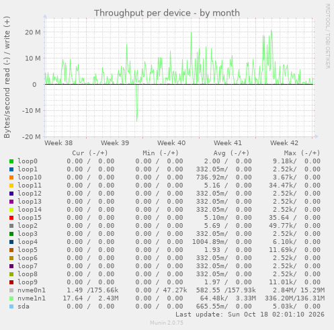Click the loop5 brown legend swatch
The height and width of the screenshot is (330, 334).
click(x=11, y=250)
